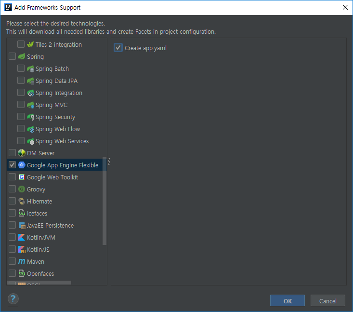This screenshot has height=312, width=353.
Task: Uncheck Create app.yaml option
Action: tap(118, 48)
